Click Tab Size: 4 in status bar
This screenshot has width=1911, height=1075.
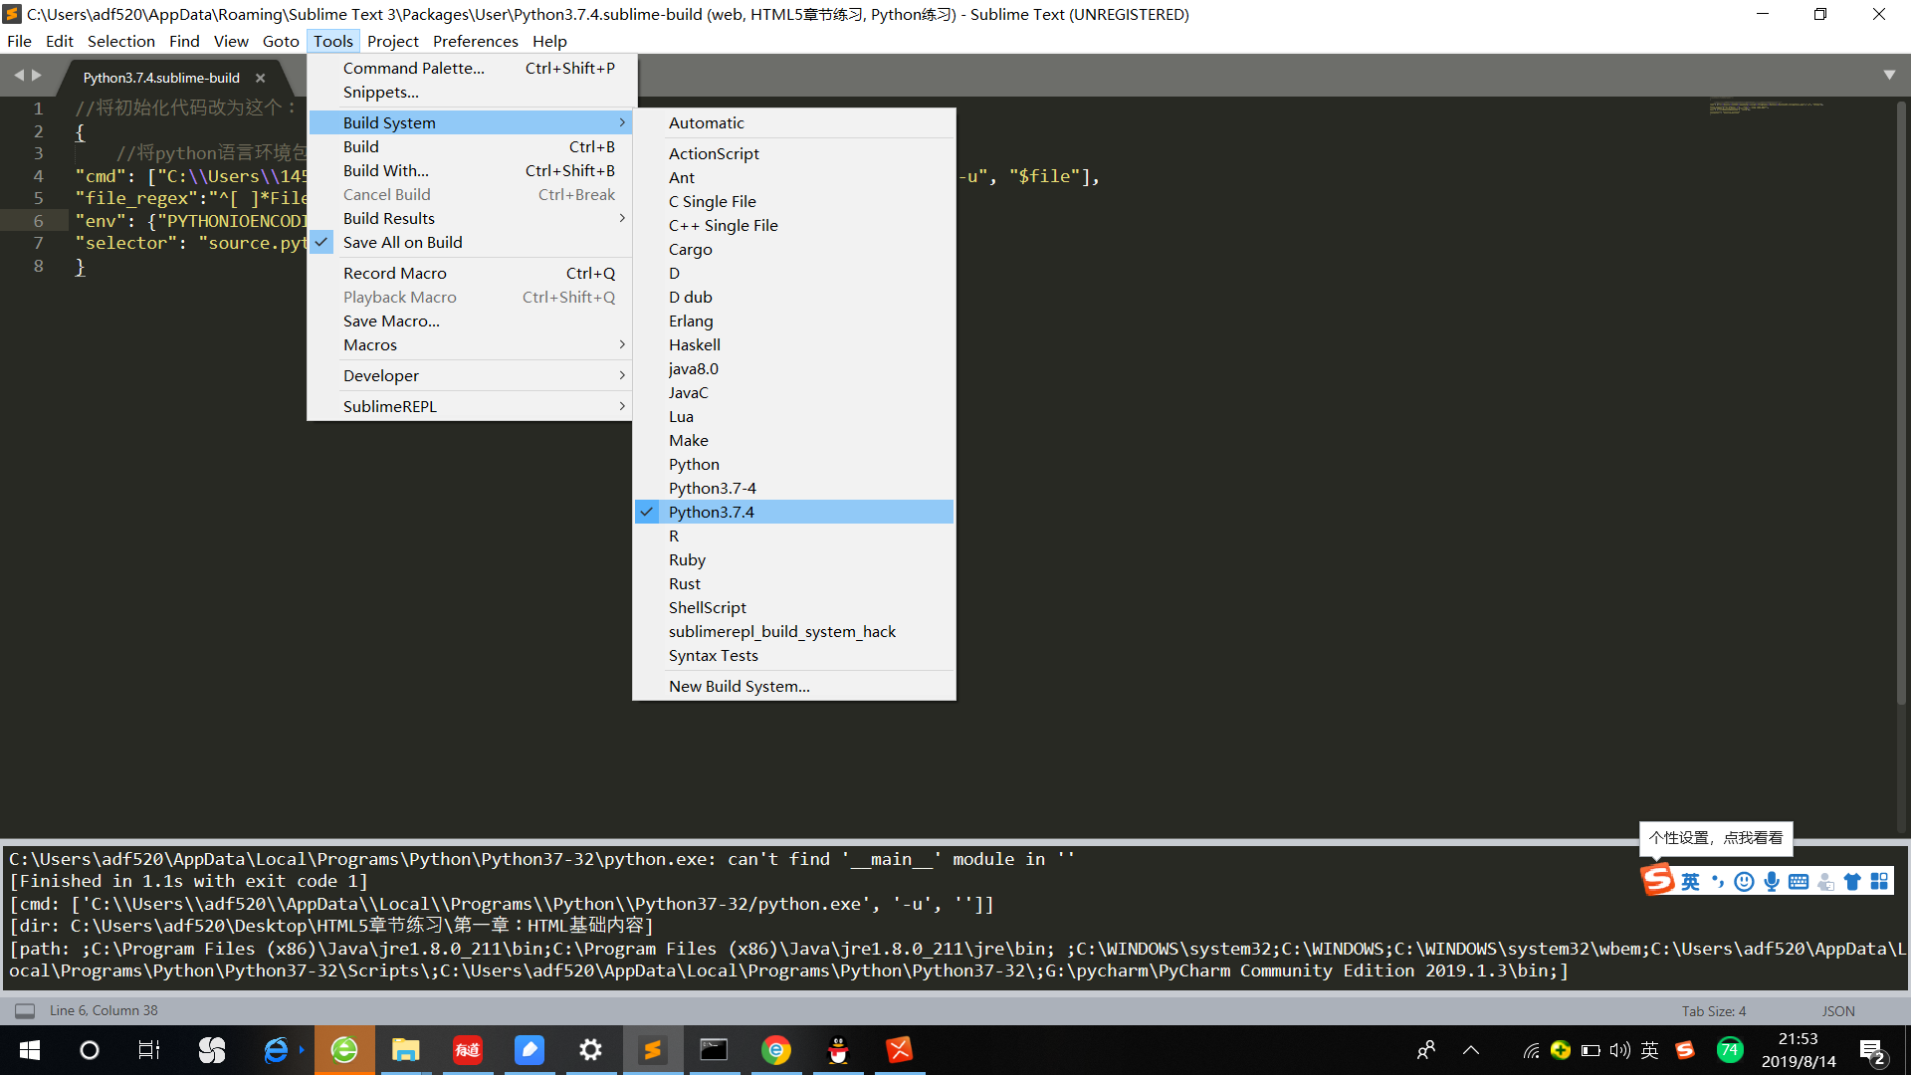coord(1713,1010)
